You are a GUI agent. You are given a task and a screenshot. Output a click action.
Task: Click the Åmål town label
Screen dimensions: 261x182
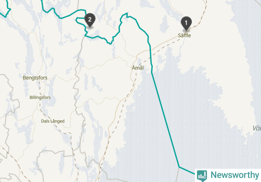coord(138,68)
